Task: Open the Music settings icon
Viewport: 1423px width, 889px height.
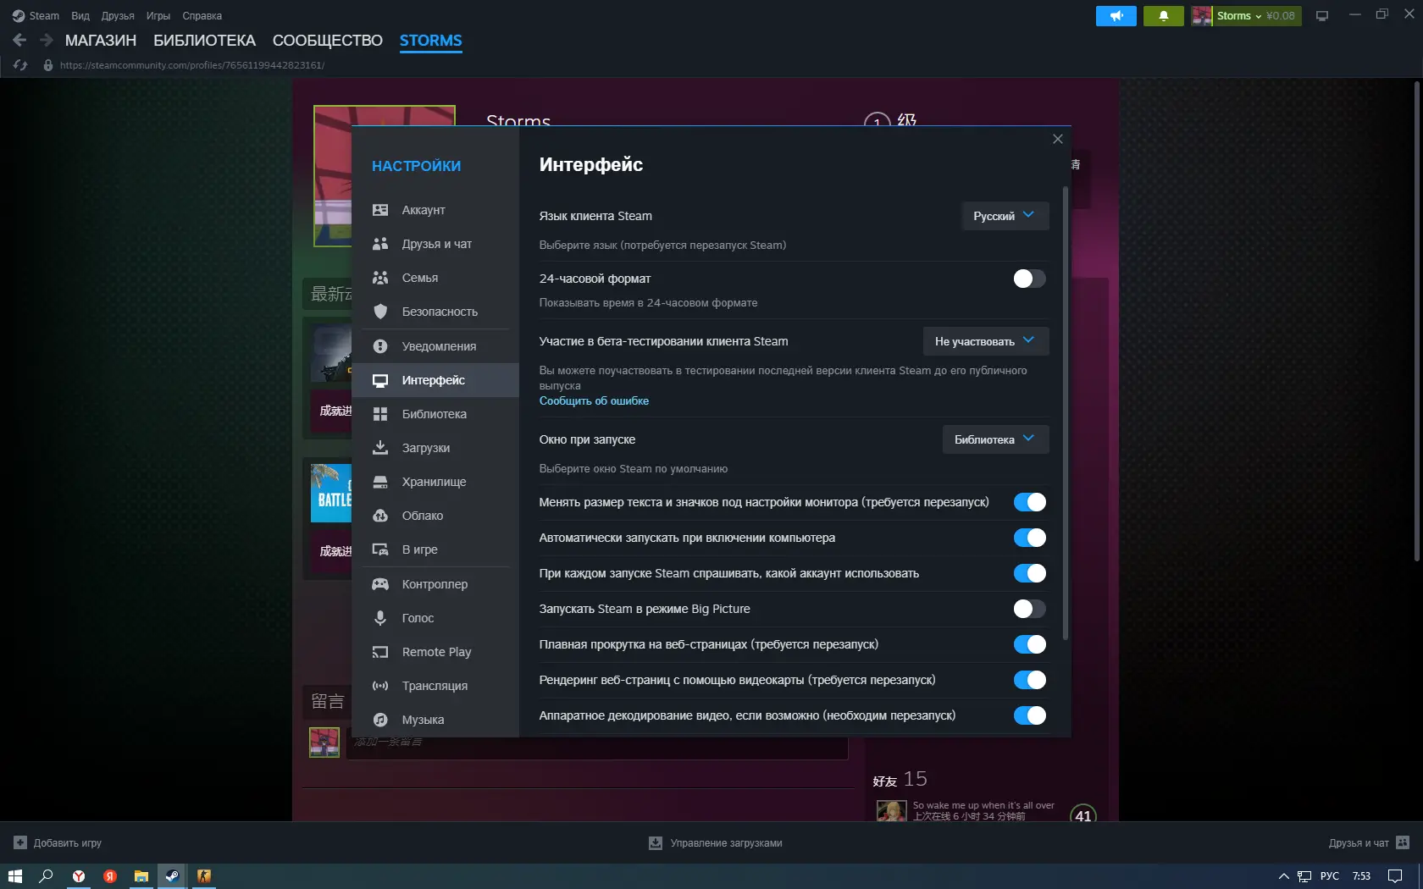Action: coord(380,720)
